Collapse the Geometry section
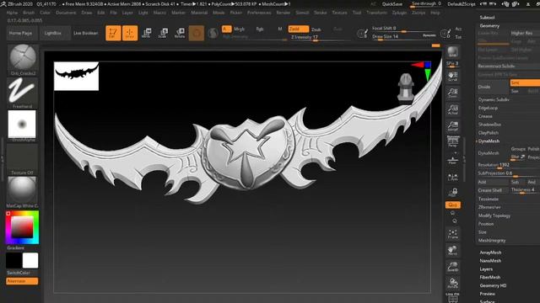 (489, 26)
